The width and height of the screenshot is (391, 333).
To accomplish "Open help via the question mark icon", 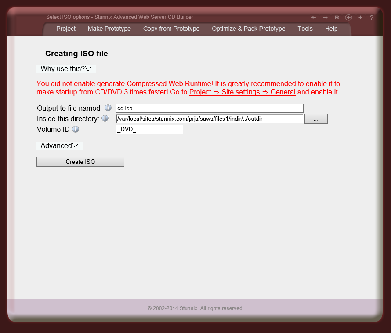I will (x=371, y=18).
